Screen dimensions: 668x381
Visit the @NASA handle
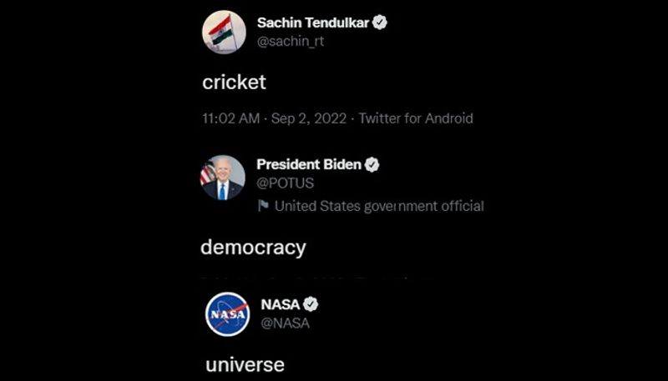click(285, 323)
